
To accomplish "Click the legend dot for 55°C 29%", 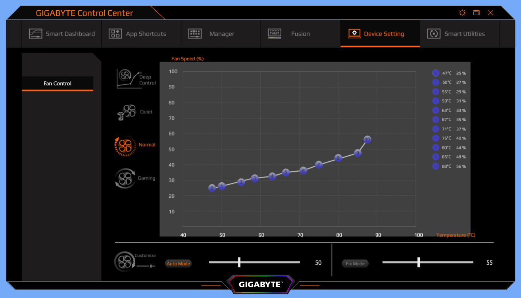I will click(435, 92).
